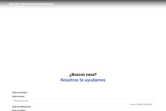Click the ¿Buscas casa? heading
The height and width of the screenshot is (111, 166).
click(83, 75)
